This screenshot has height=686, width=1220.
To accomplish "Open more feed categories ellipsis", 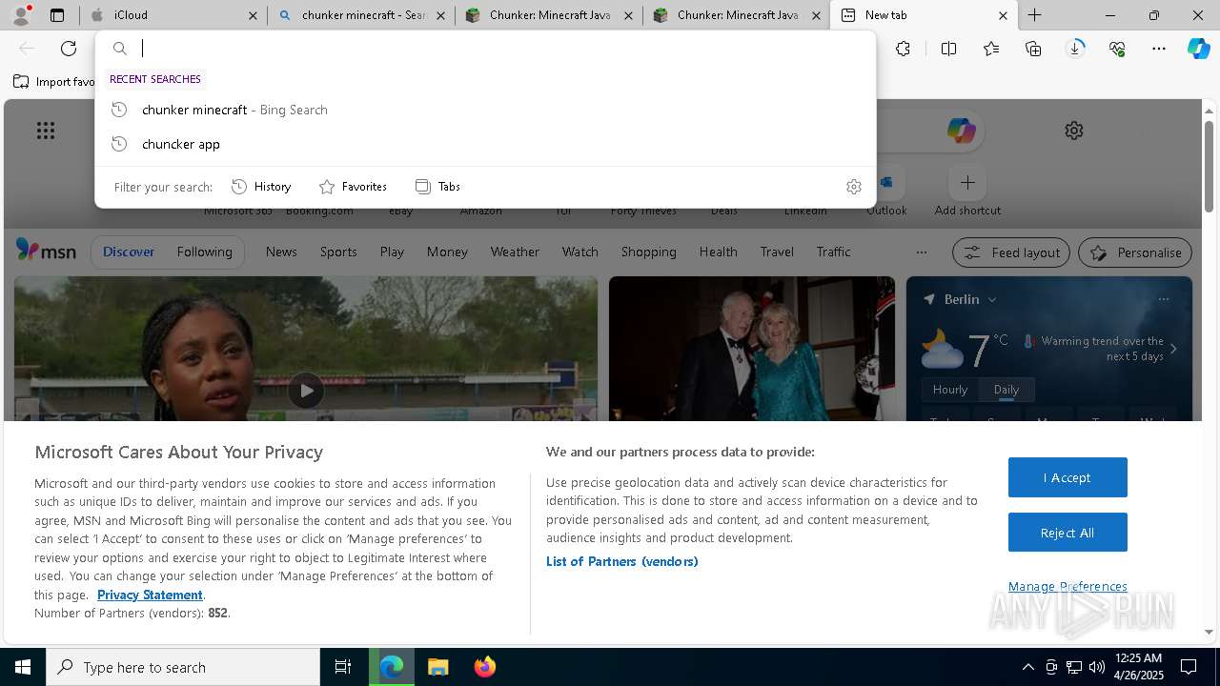I will pos(921,252).
